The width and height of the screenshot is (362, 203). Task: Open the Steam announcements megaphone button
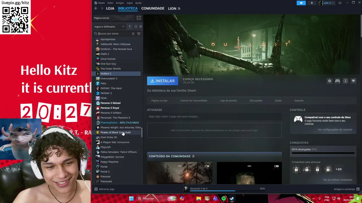click(301, 3)
